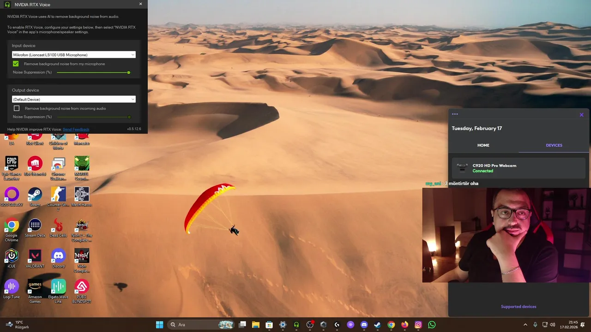The height and width of the screenshot is (332, 591).
Task: Open the Dead Cells desktop icon
Action: point(58,228)
